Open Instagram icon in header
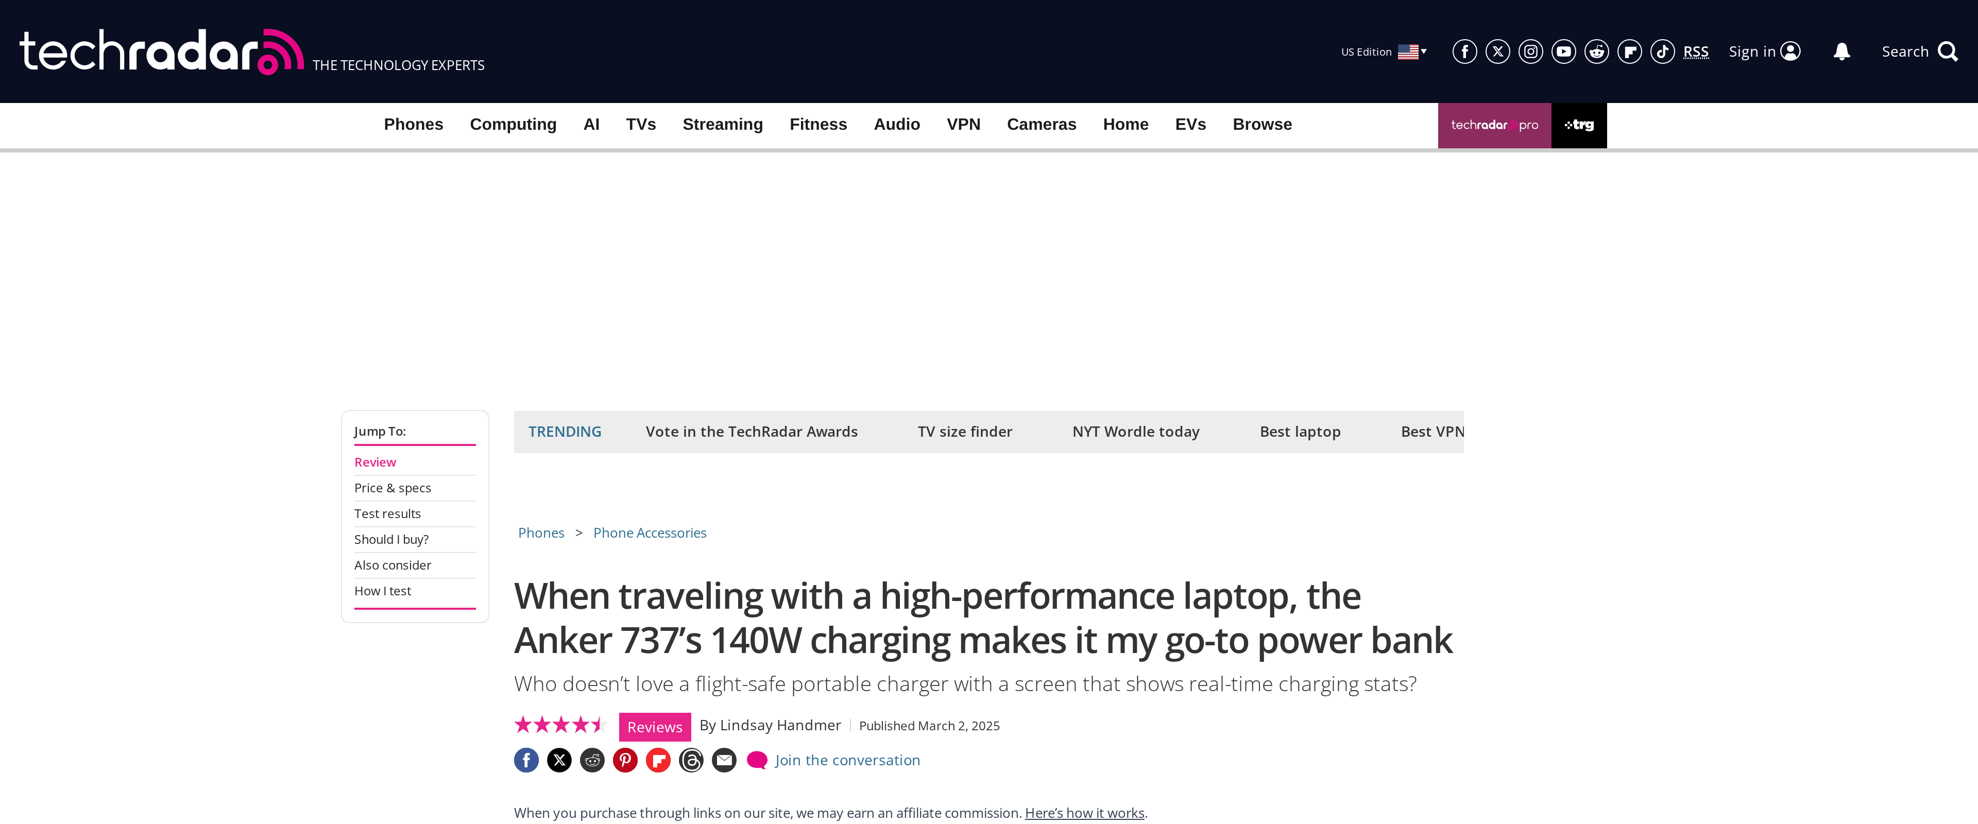The height and width of the screenshot is (824, 1978). click(x=1530, y=51)
